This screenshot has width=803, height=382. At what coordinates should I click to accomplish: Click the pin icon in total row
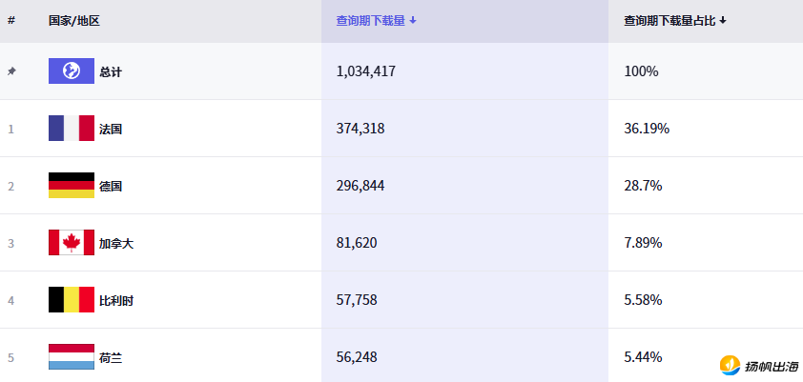point(11,71)
